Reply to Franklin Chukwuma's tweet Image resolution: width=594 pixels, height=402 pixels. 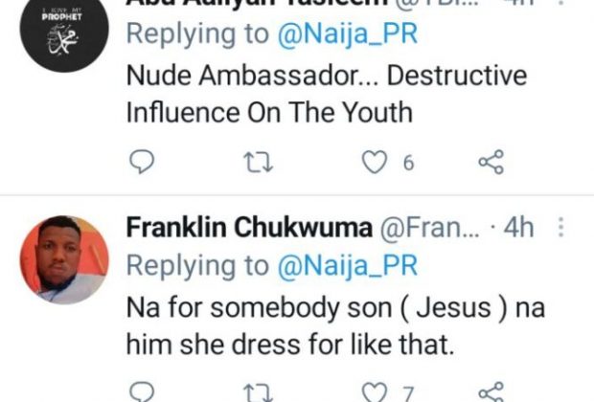[x=141, y=391]
